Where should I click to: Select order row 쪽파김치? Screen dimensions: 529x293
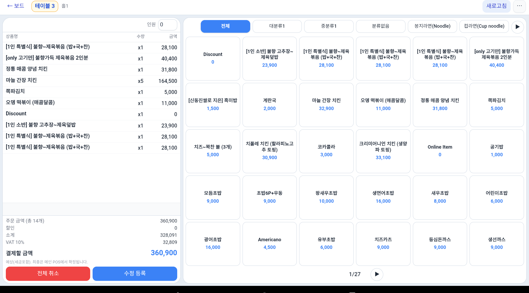click(92, 92)
